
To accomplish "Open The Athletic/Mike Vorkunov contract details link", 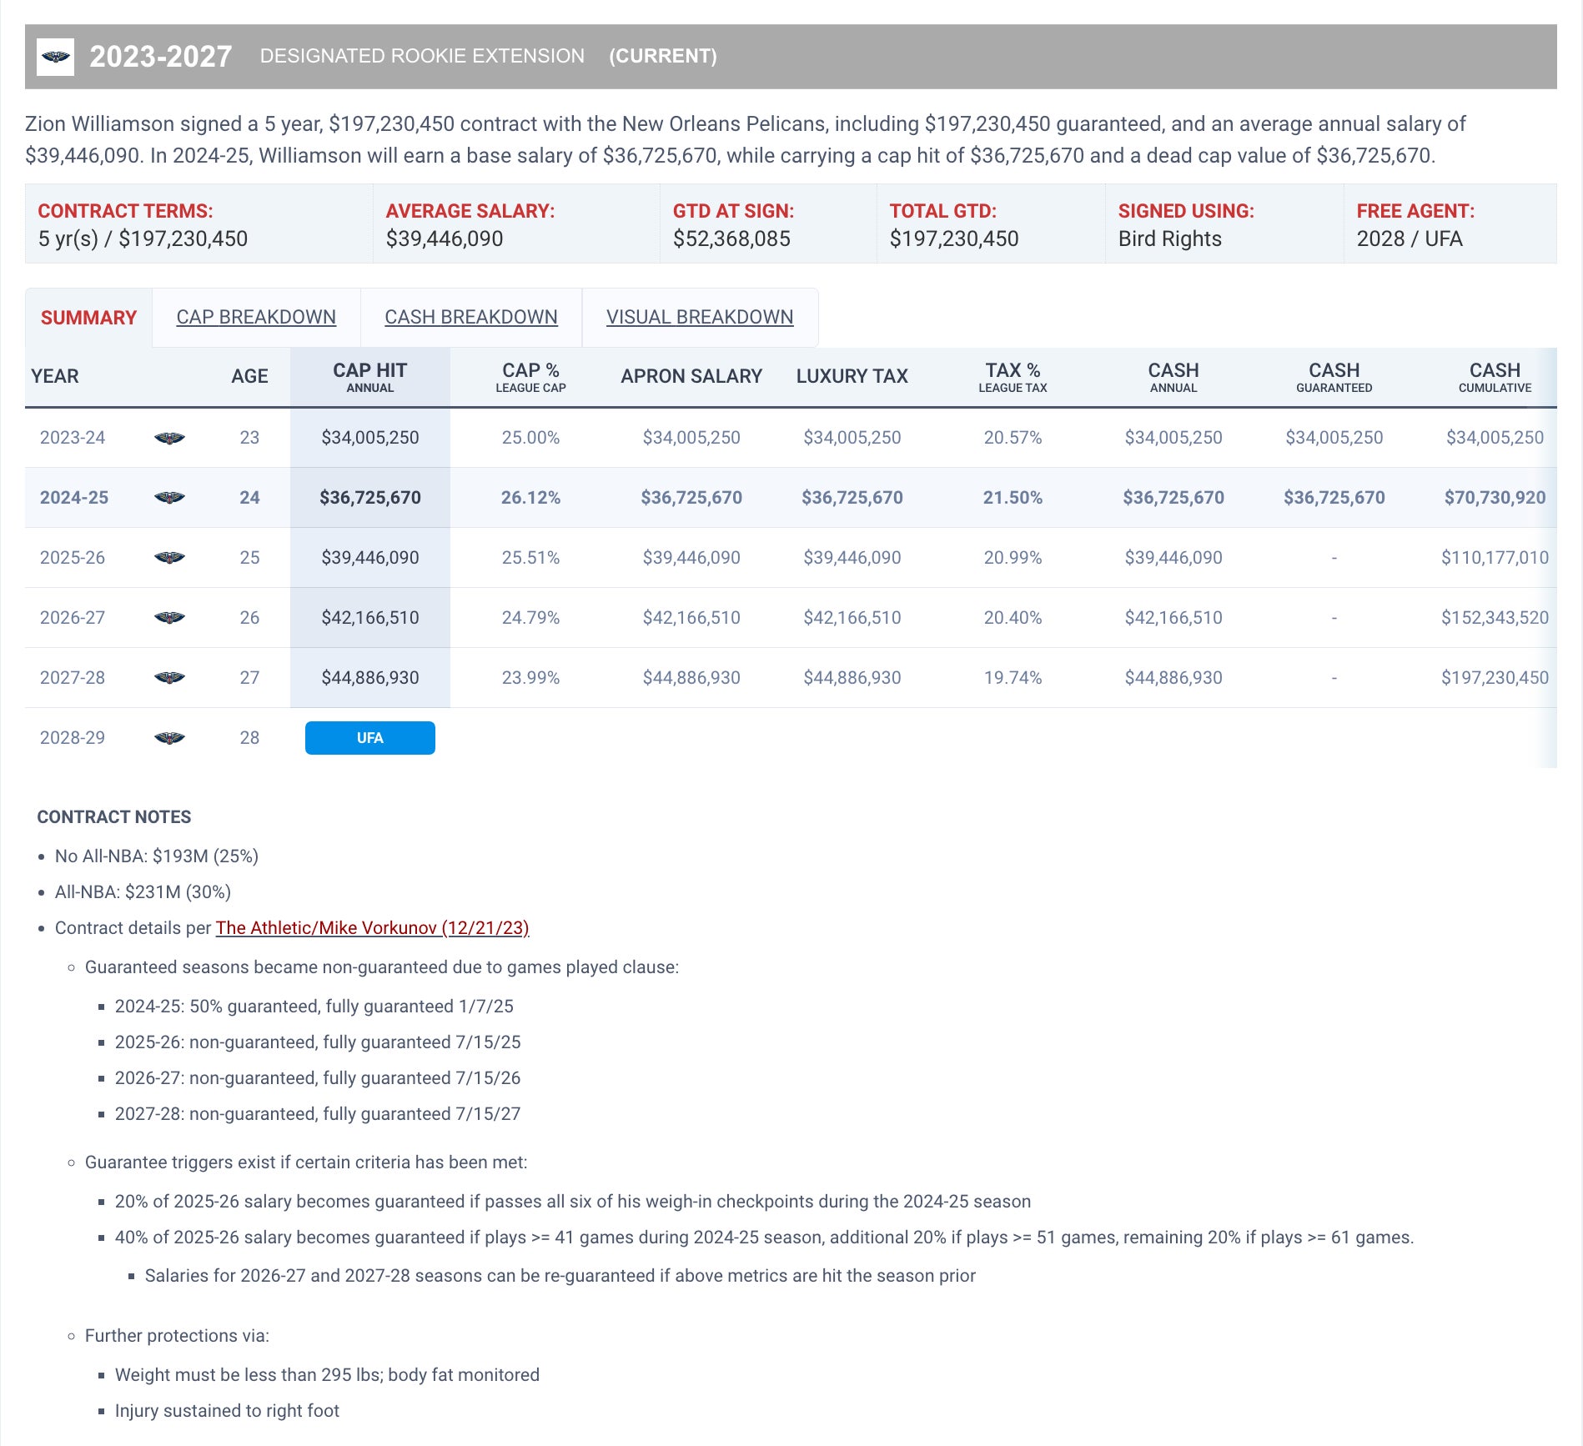I will [372, 928].
